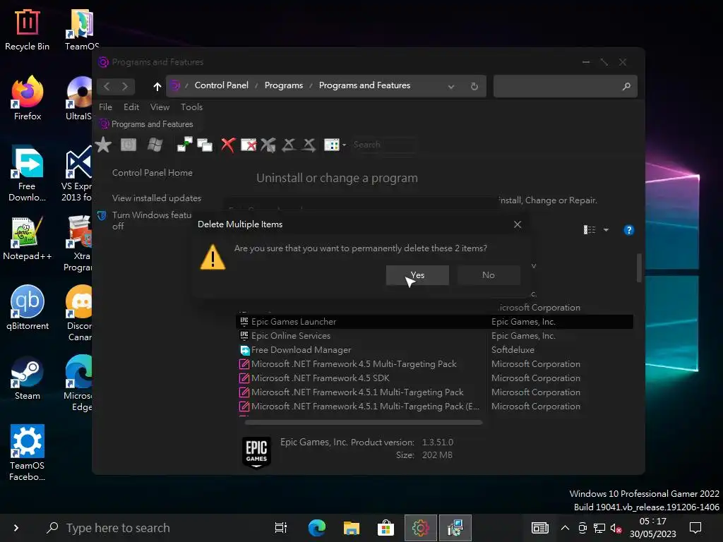
Task: Refresh the Programs and Features view
Action: click(x=474, y=86)
